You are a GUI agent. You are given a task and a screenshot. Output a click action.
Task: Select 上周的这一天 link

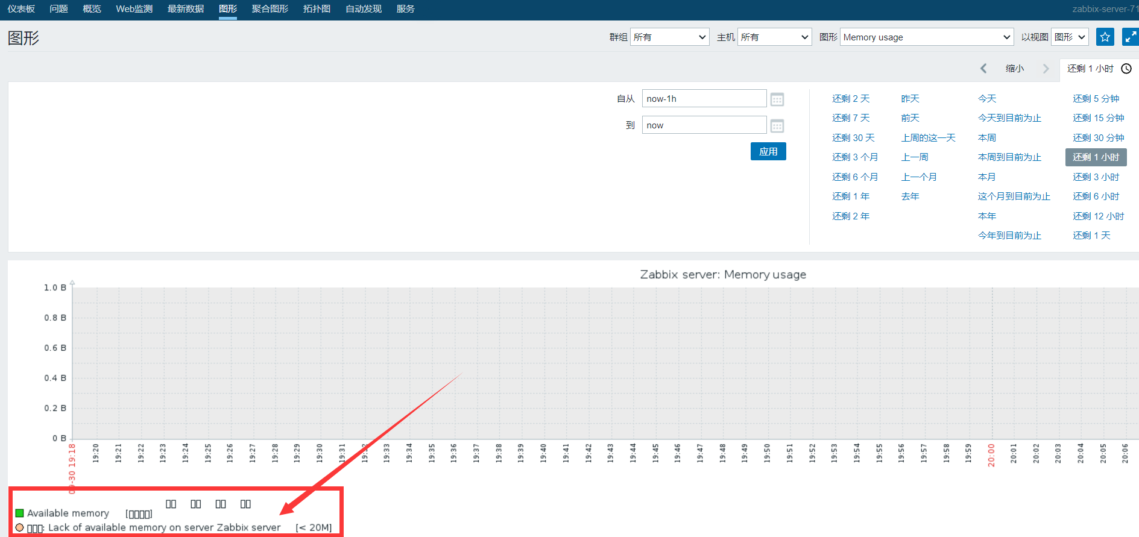(x=928, y=137)
